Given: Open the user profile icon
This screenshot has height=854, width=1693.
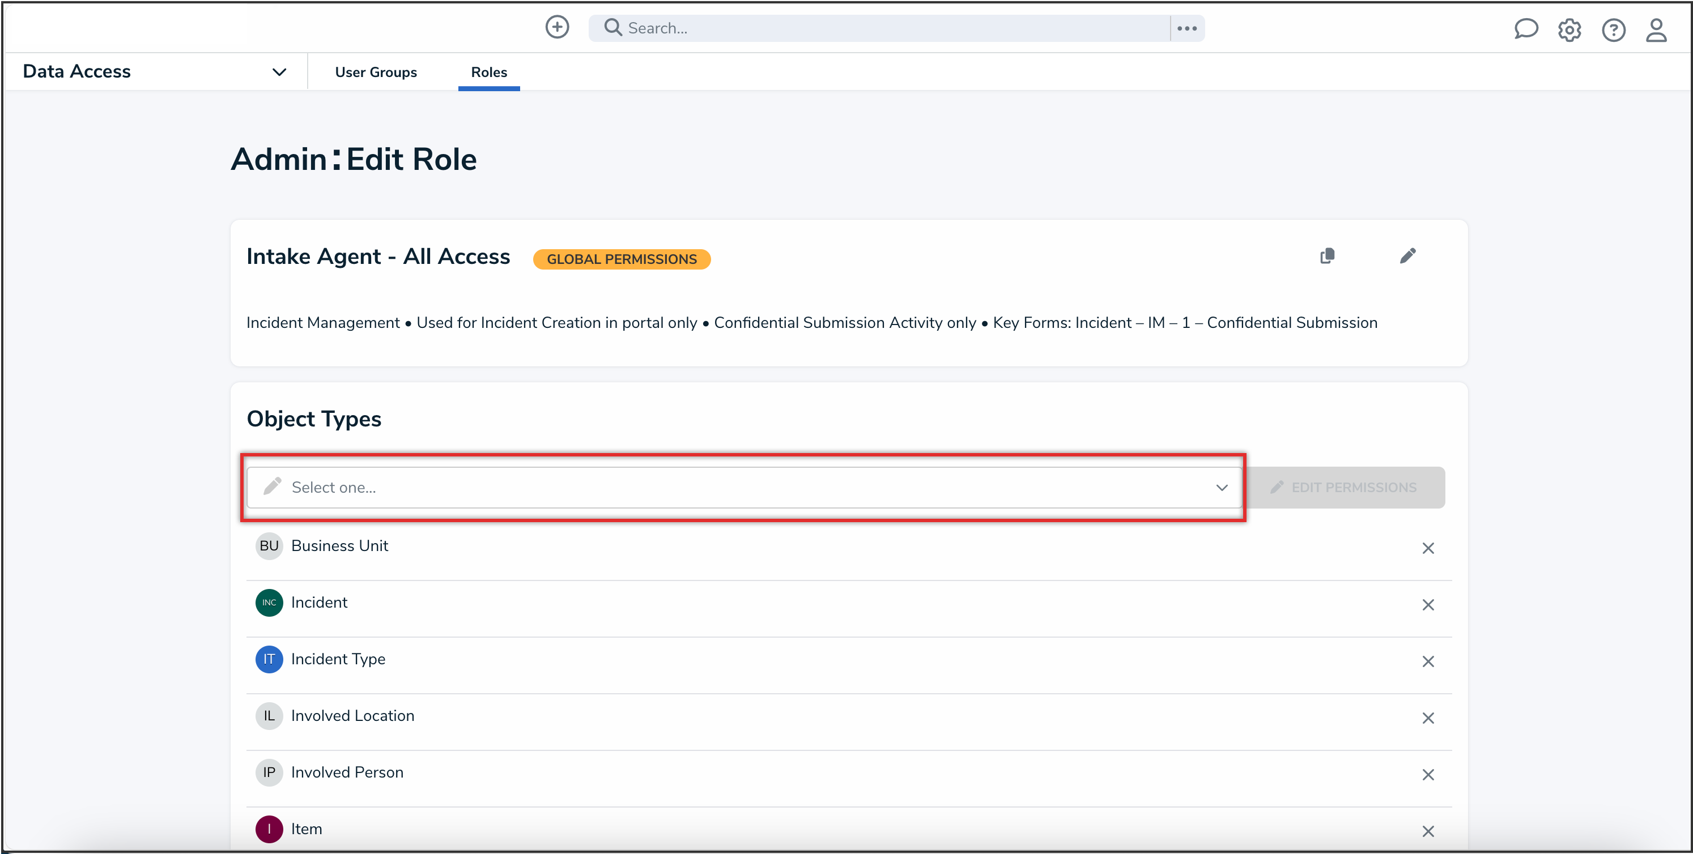Looking at the screenshot, I should click(x=1656, y=29).
